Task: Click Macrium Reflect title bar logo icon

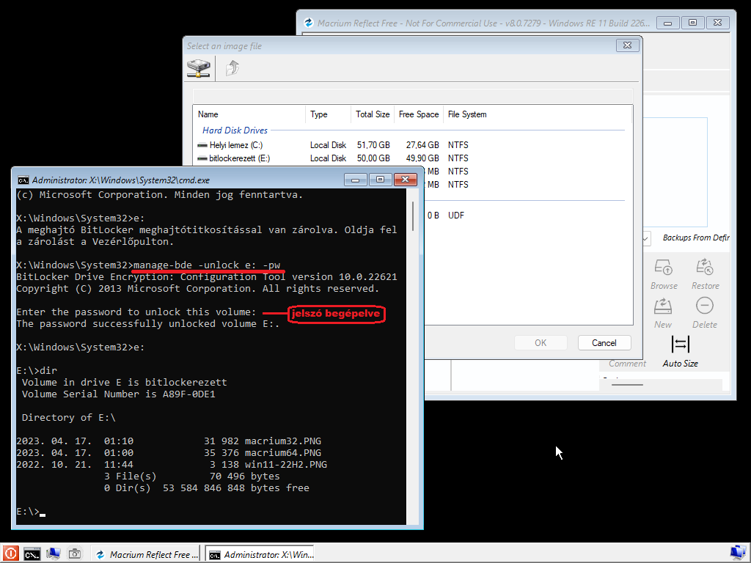Action: point(309,23)
